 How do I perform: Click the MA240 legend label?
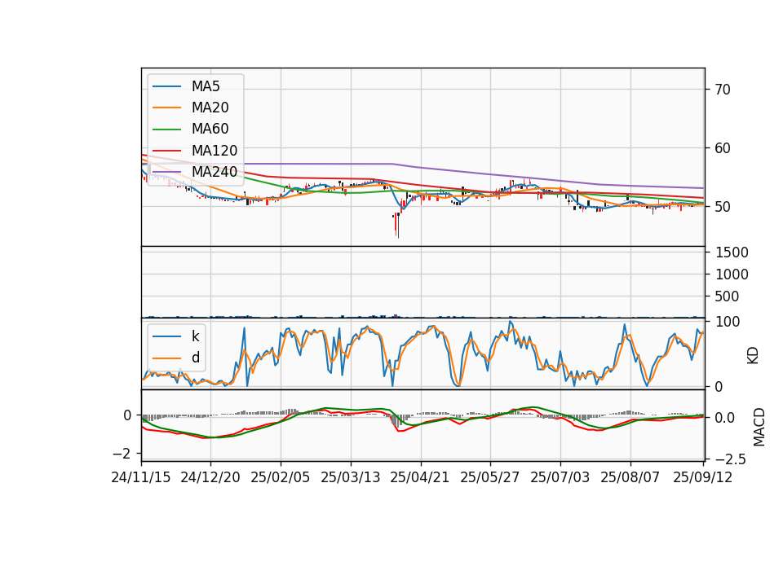click(x=215, y=172)
